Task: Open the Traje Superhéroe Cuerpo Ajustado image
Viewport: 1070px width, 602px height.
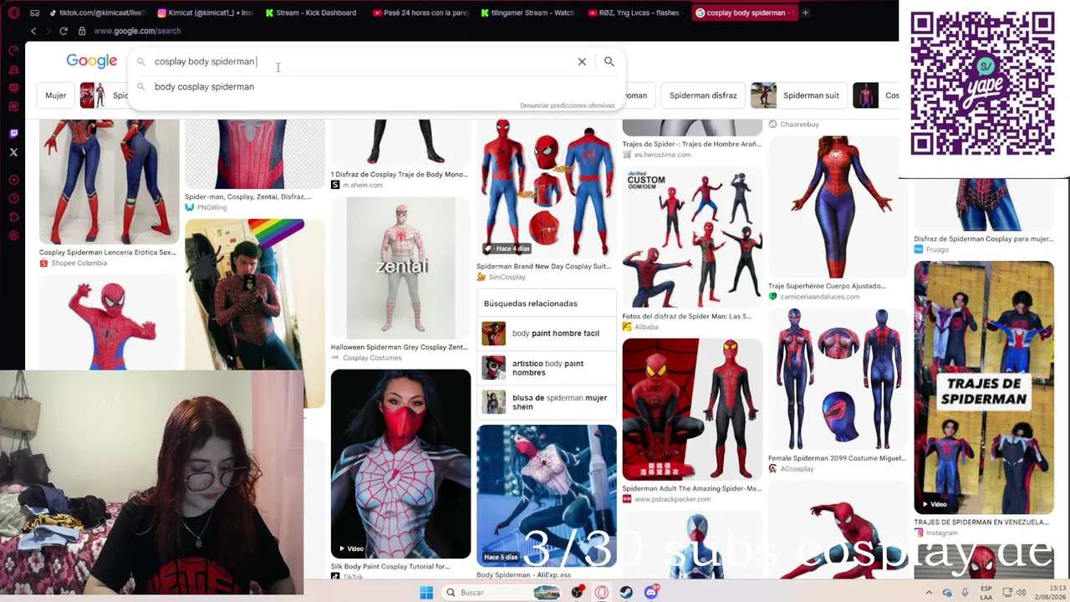Action: point(838,206)
